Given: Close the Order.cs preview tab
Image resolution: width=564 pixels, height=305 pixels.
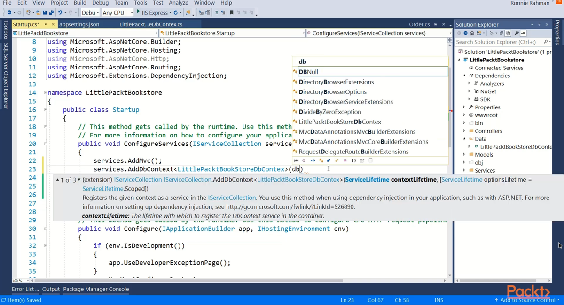Looking at the screenshot, I should tap(444, 24).
